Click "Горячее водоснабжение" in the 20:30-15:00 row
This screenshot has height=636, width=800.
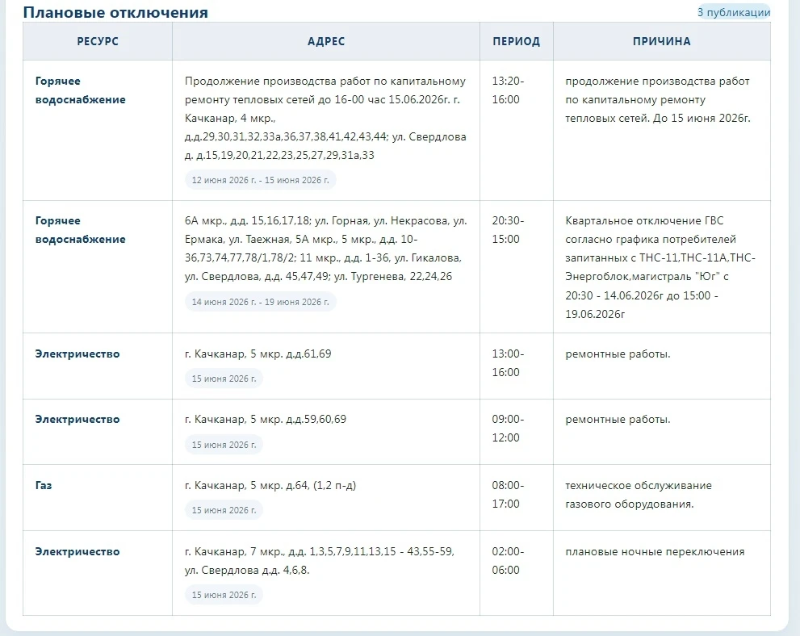(80, 230)
